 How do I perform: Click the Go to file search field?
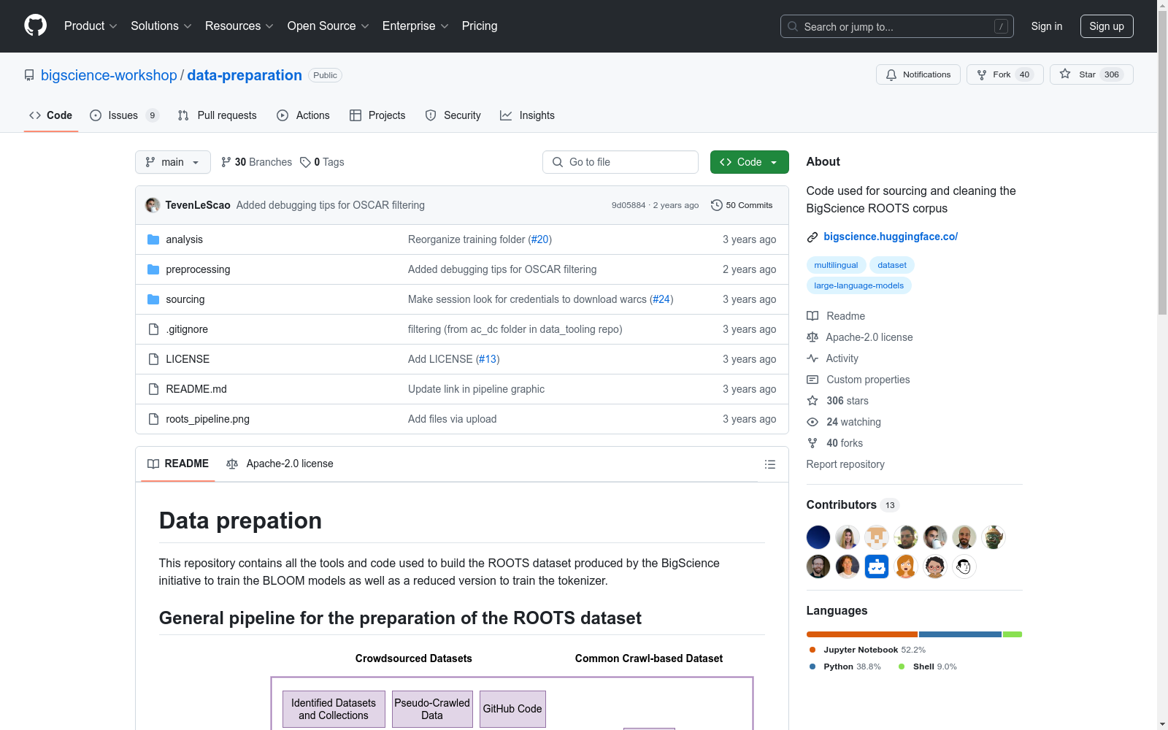620,162
